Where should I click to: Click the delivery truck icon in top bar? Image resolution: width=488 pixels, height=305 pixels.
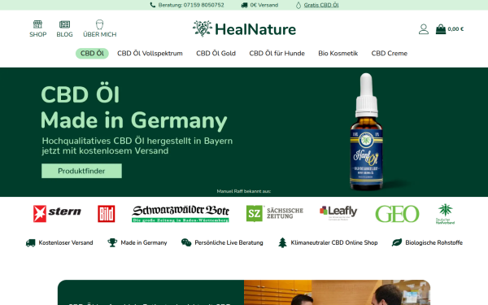click(x=244, y=5)
